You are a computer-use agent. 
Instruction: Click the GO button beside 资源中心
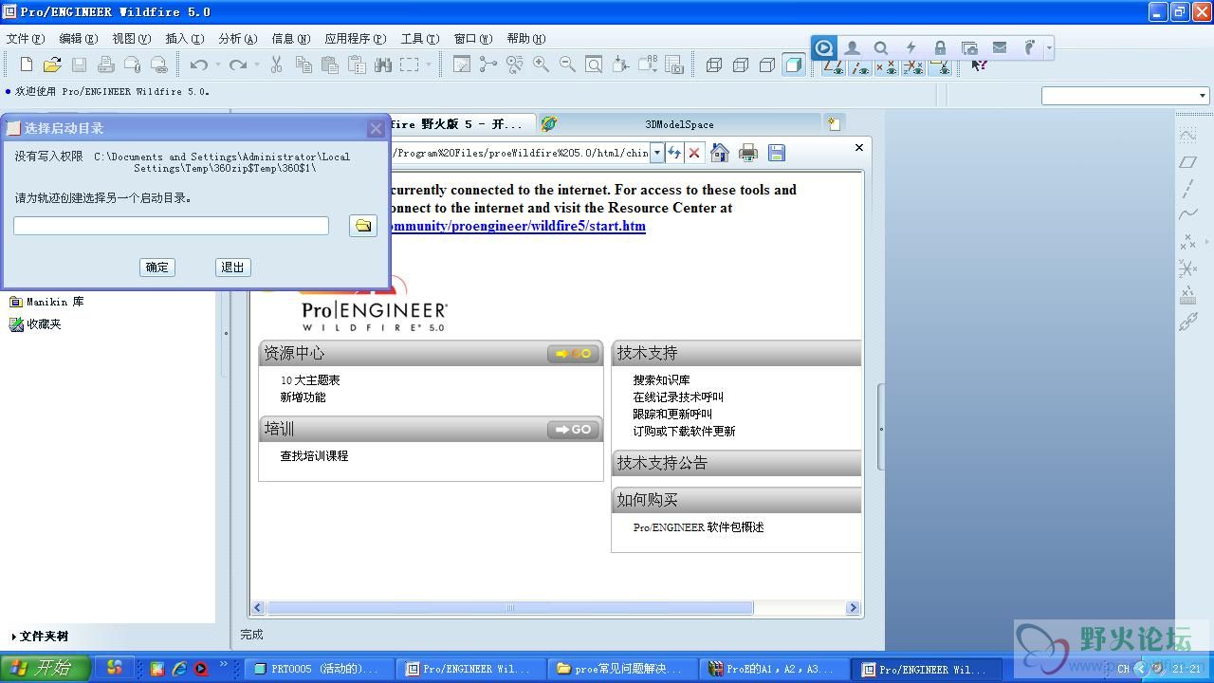pos(573,353)
